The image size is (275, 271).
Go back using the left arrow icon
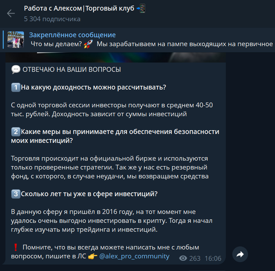tap(11, 13)
